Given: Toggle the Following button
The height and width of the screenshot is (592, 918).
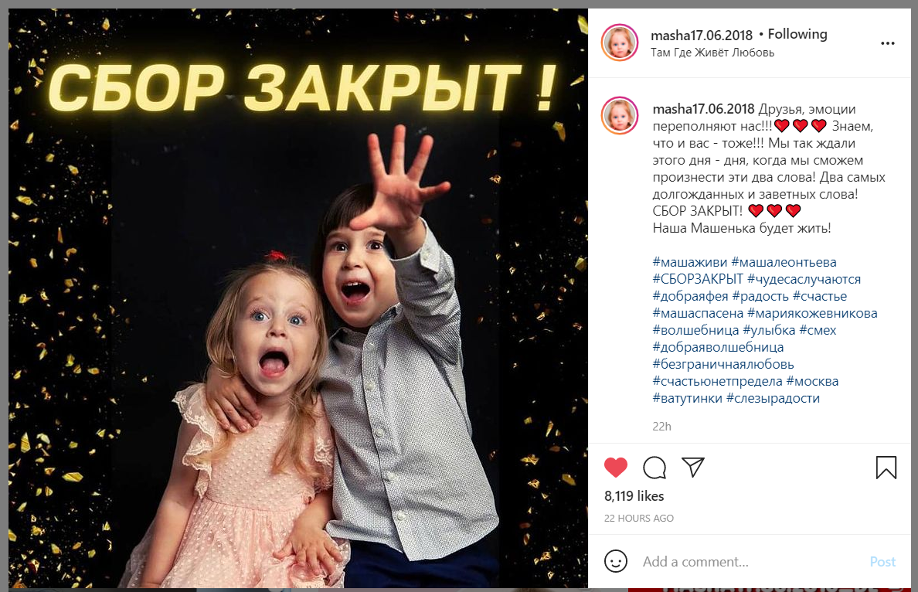Looking at the screenshot, I should pyautogui.click(x=797, y=35).
